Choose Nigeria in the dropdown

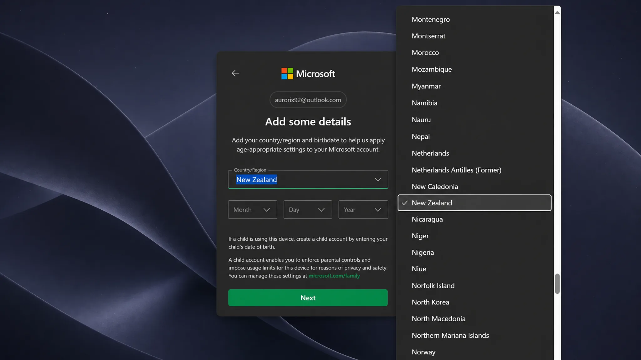coord(474,252)
